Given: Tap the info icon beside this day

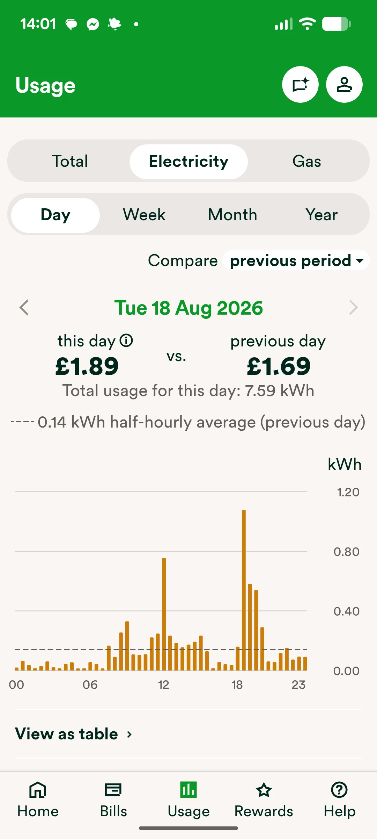Looking at the screenshot, I should 126,340.
